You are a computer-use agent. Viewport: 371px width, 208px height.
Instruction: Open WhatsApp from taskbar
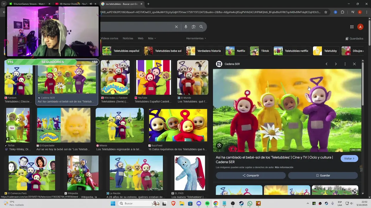coord(250,203)
